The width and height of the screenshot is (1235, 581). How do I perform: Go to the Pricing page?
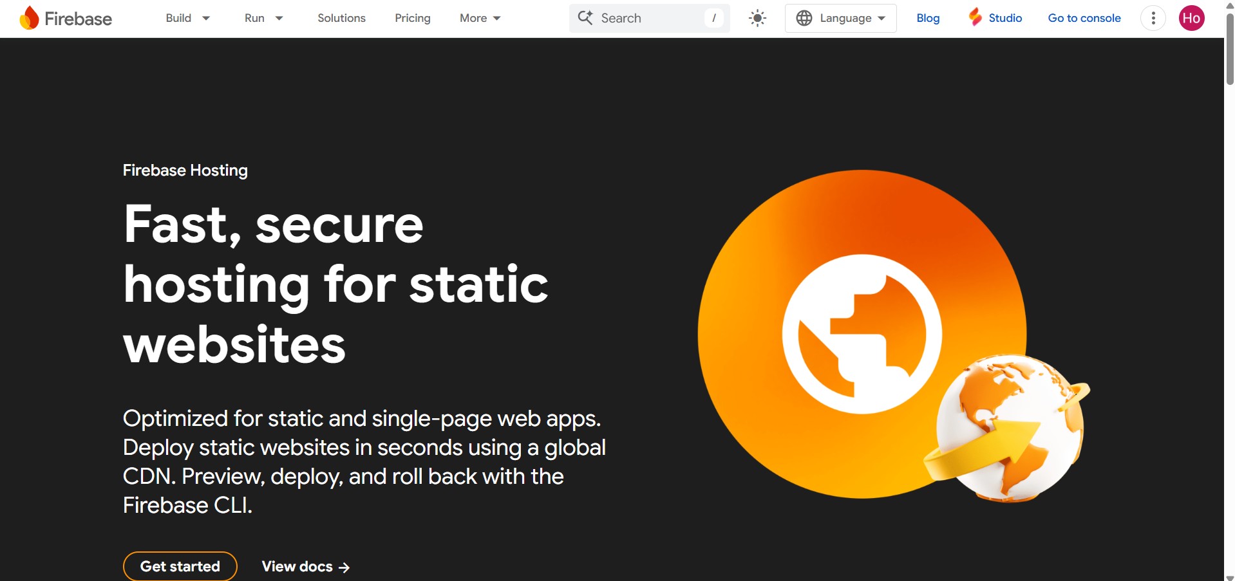pos(413,18)
